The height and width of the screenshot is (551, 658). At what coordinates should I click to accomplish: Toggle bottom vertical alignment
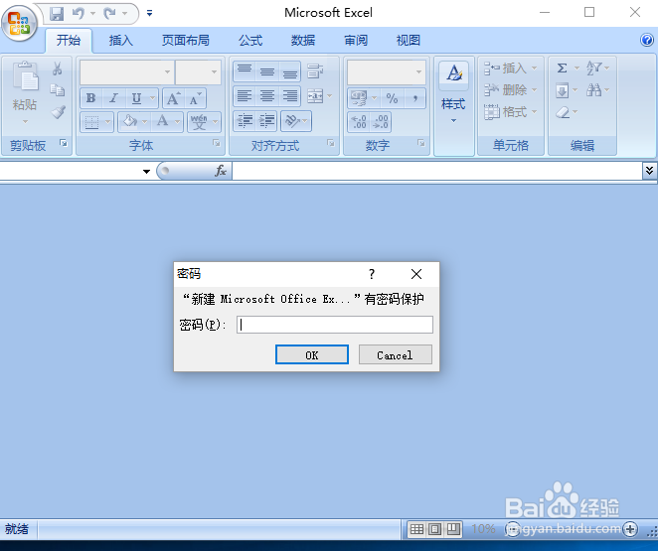click(289, 71)
